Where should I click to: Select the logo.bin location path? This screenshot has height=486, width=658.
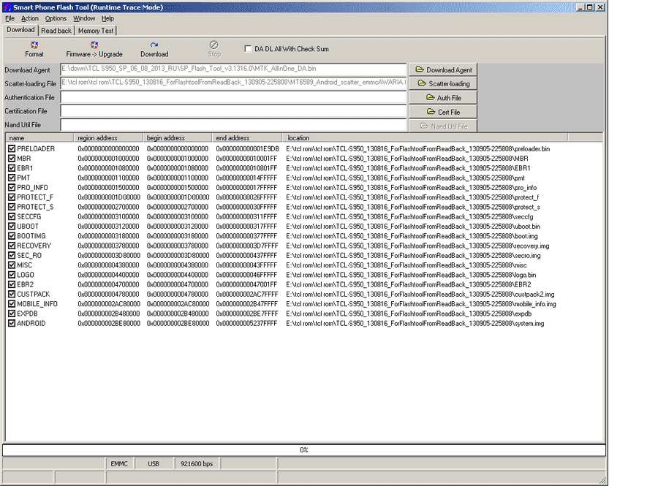[411, 275]
